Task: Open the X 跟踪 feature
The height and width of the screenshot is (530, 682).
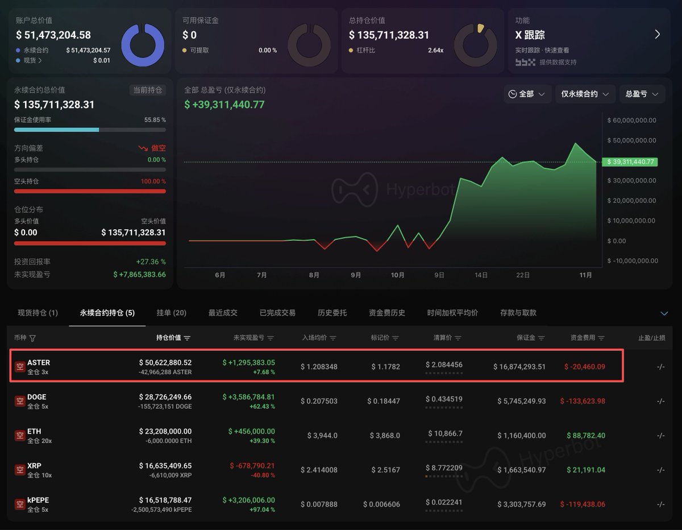Action: (x=588, y=42)
